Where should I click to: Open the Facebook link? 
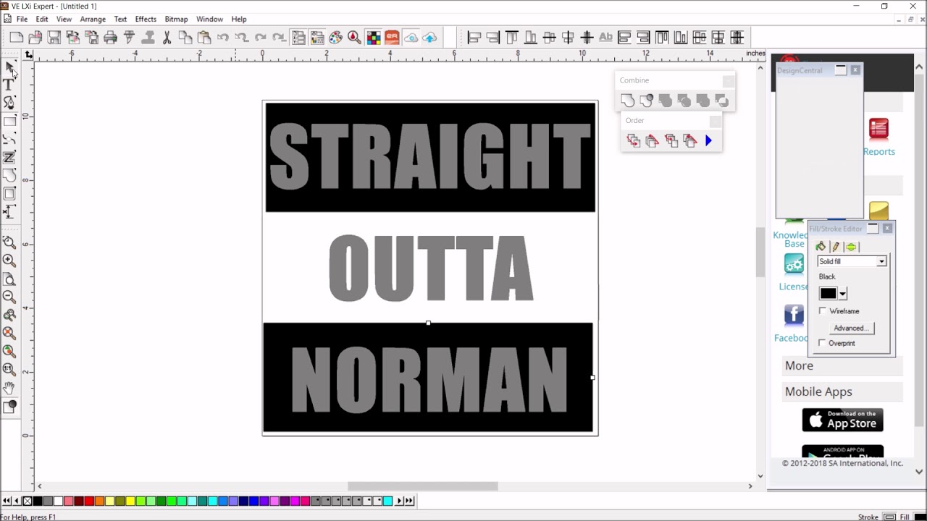791,338
